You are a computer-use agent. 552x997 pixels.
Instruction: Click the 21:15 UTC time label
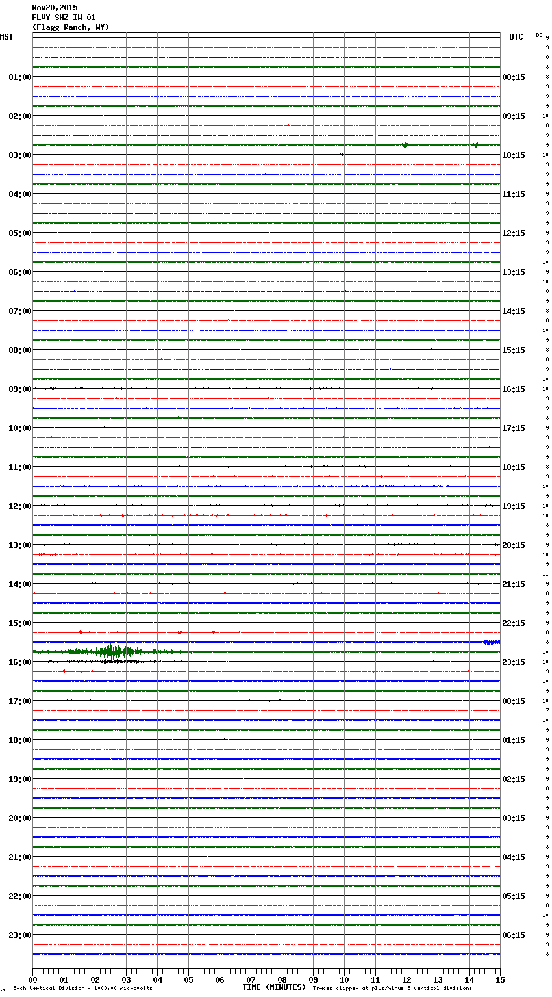pyautogui.click(x=514, y=584)
